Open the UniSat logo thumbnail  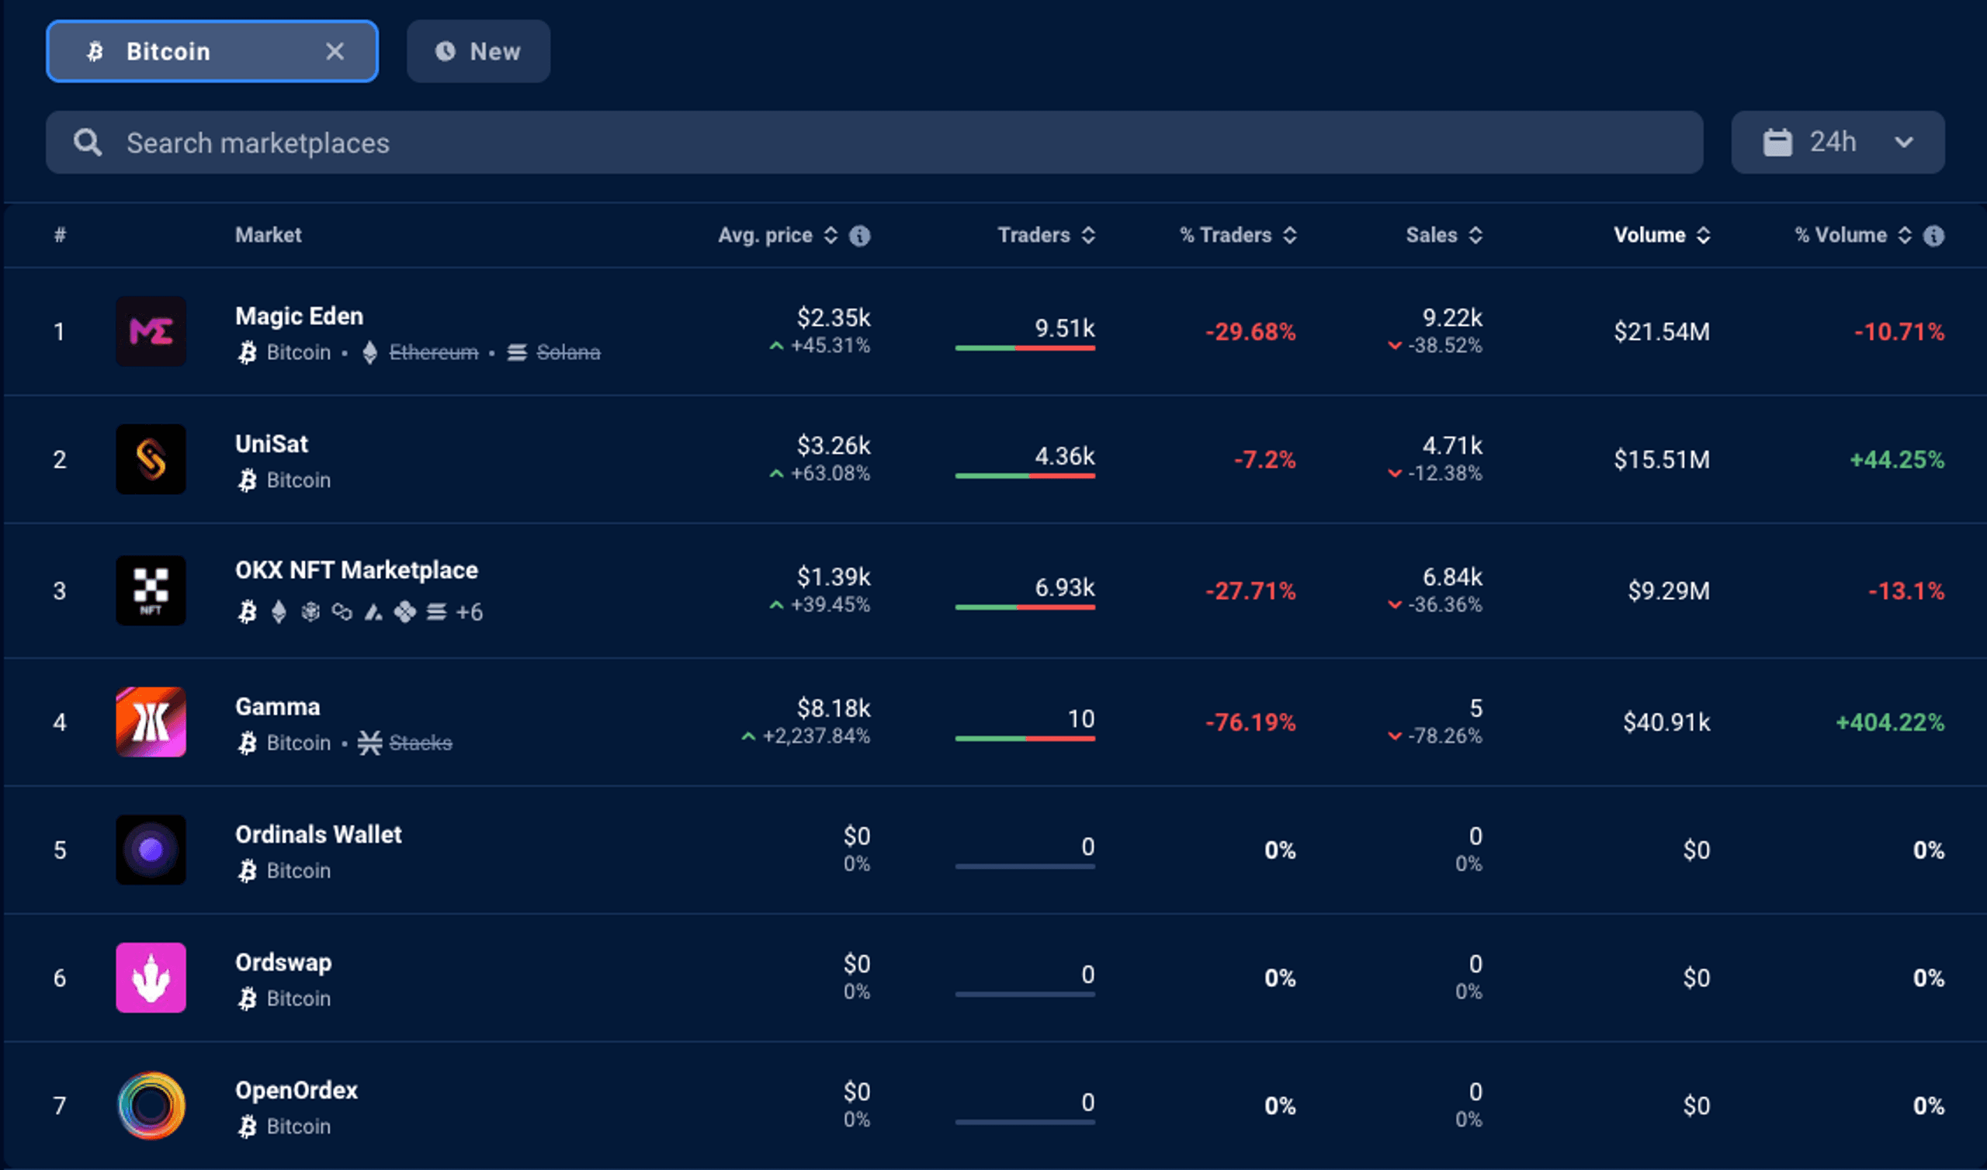[x=151, y=459]
